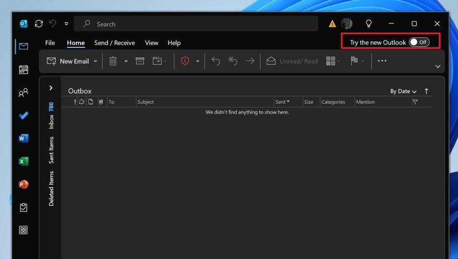Screen dimensions: 458x259
Task: Select the Home ribbon tab
Action: pyautogui.click(x=76, y=43)
